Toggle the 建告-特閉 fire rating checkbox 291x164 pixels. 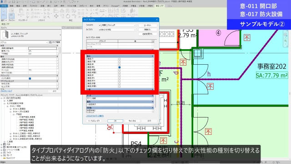119,70
